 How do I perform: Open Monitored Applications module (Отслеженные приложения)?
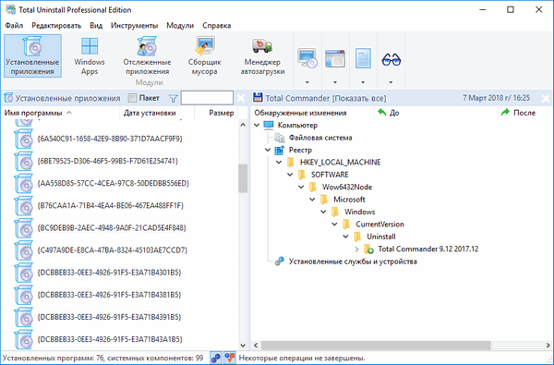point(147,55)
